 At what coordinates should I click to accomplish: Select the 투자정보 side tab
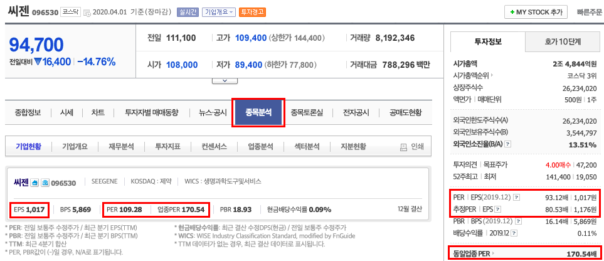488,41
